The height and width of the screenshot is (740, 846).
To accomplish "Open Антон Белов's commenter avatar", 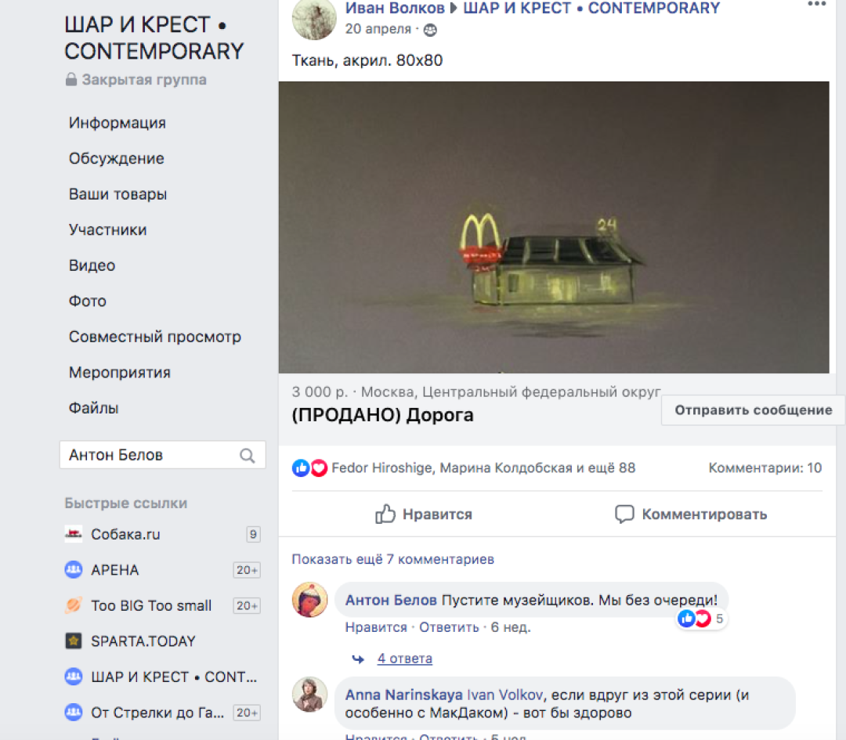I will click(x=309, y=600).
